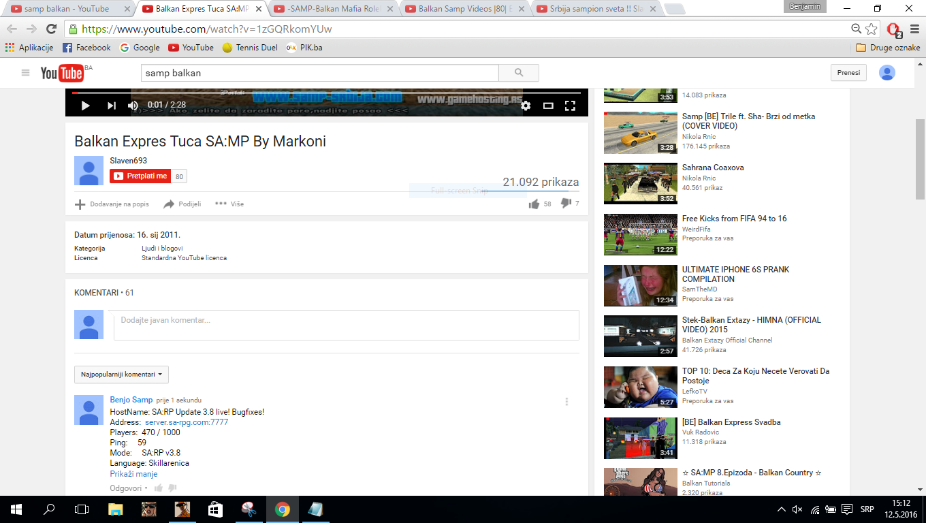Bookmark this page with the star icon
This screenshot has width=926, height=523.
pos(872,29)
